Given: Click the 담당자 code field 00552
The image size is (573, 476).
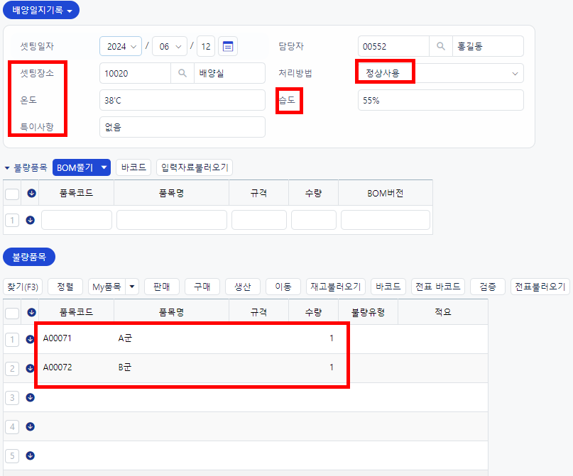Looking at the screenshot, I should pyautogui.click(x=393, y=46).
